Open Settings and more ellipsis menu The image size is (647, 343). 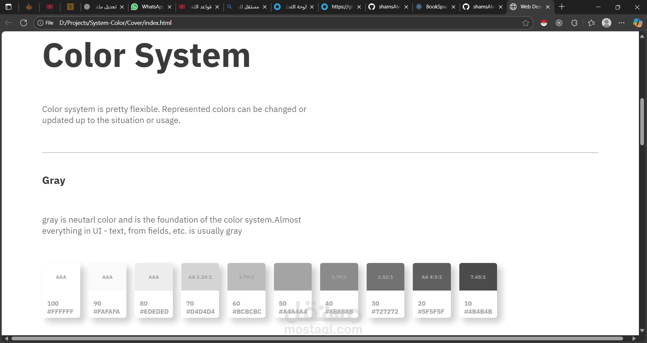click(x=622, y=23)
